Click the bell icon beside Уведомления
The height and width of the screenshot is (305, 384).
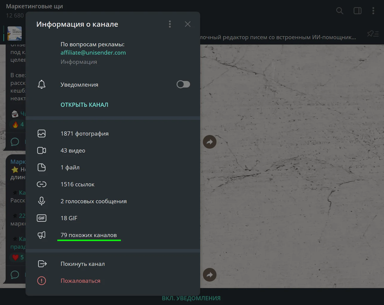point(42,85)
